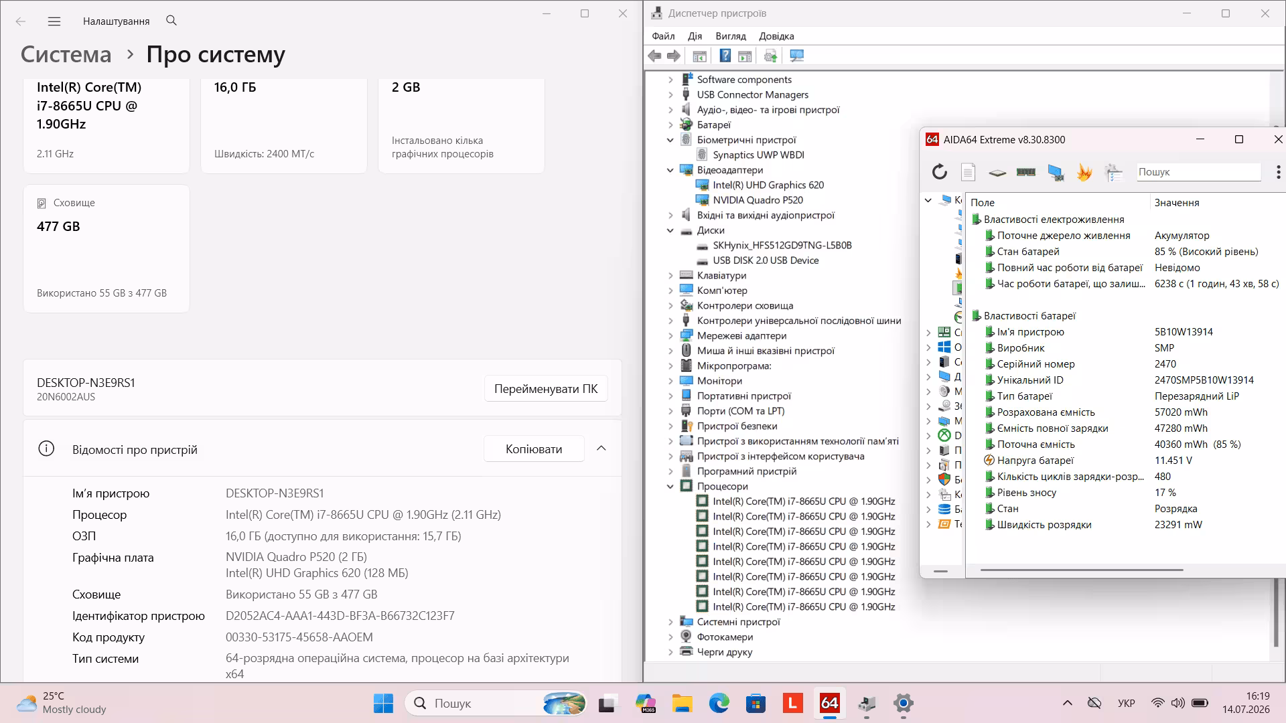Open the checklist preferences icon in AIDA64
This screenshot has width=1286, height=723.
(x=1113, y=173)
